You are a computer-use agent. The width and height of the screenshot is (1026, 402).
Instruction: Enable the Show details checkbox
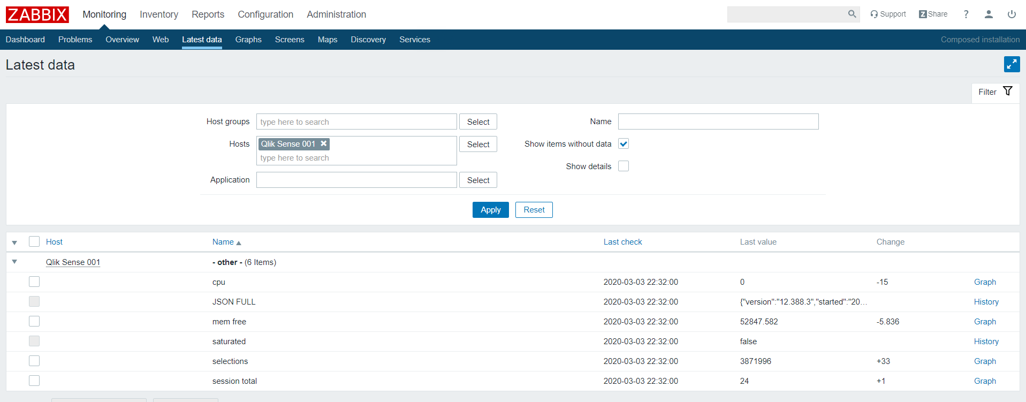(x=623, y=166)
